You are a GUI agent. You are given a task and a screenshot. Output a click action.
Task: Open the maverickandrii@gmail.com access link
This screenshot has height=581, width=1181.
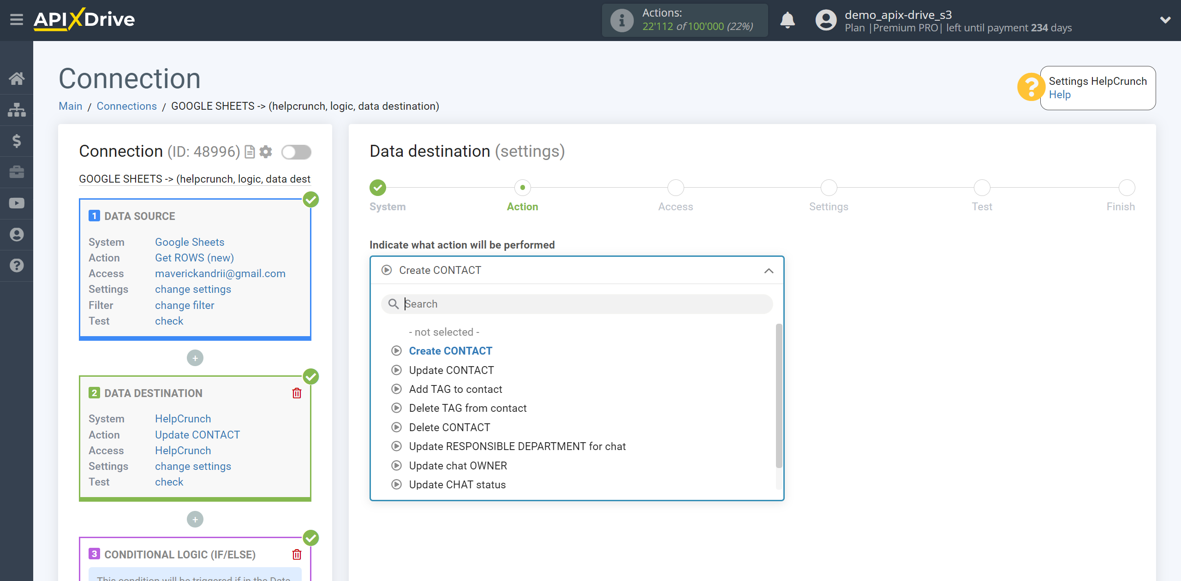pyautogui.click(x=220, y=273)
